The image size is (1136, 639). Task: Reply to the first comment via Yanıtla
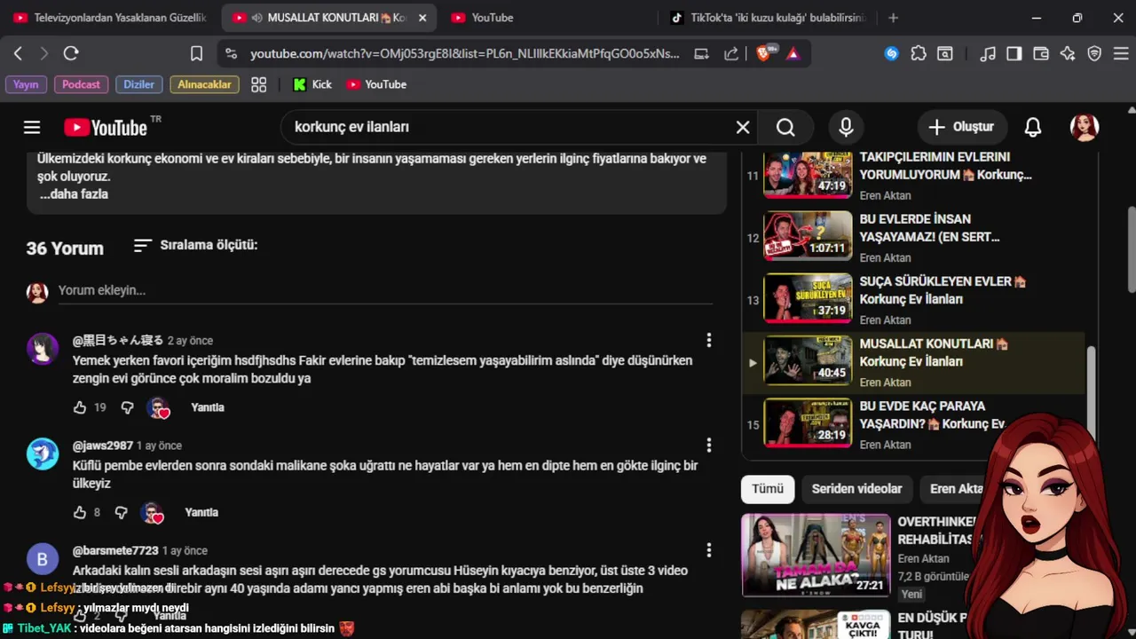(x=208, y=407)
